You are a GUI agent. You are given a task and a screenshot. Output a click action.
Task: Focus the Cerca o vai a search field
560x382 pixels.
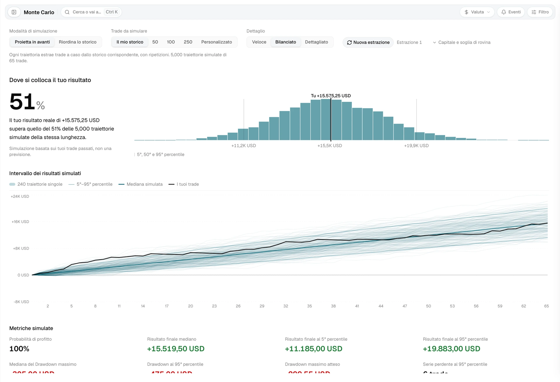(91, 12)
